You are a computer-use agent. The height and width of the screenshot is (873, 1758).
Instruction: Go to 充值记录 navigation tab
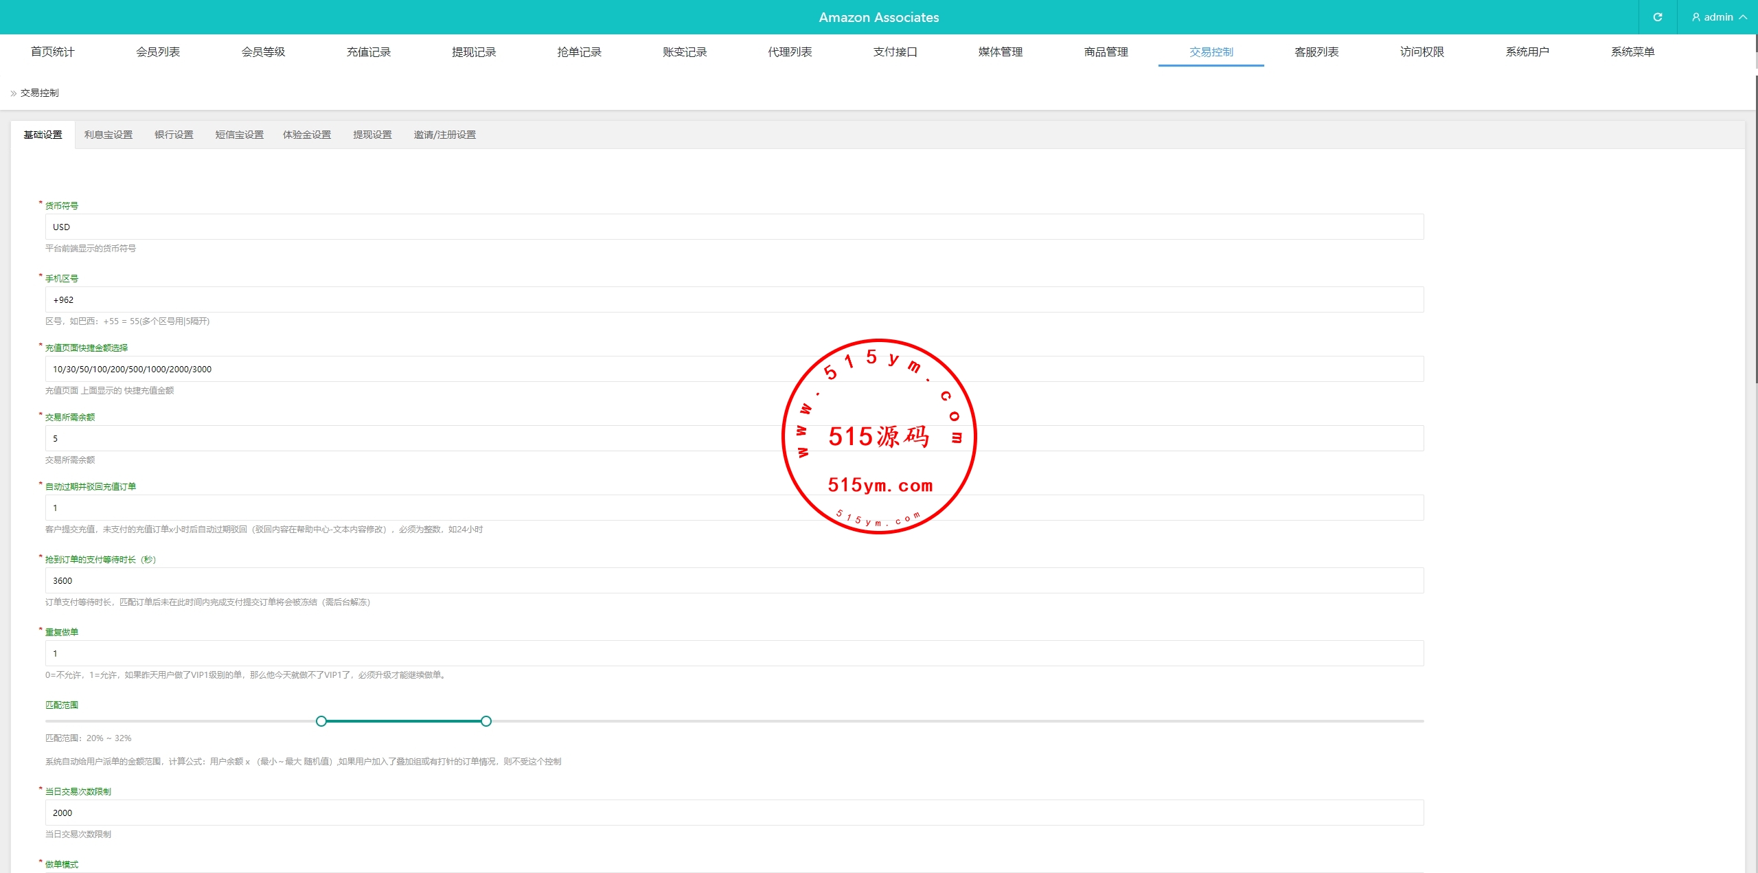coord(368,52)
